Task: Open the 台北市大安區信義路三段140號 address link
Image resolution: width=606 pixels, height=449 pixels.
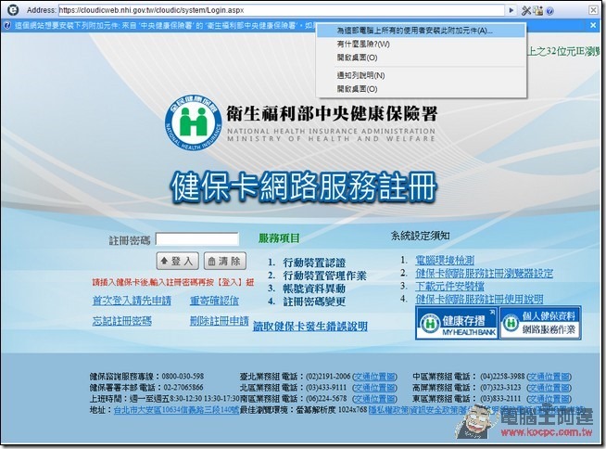Action: [x=176, y=410]
